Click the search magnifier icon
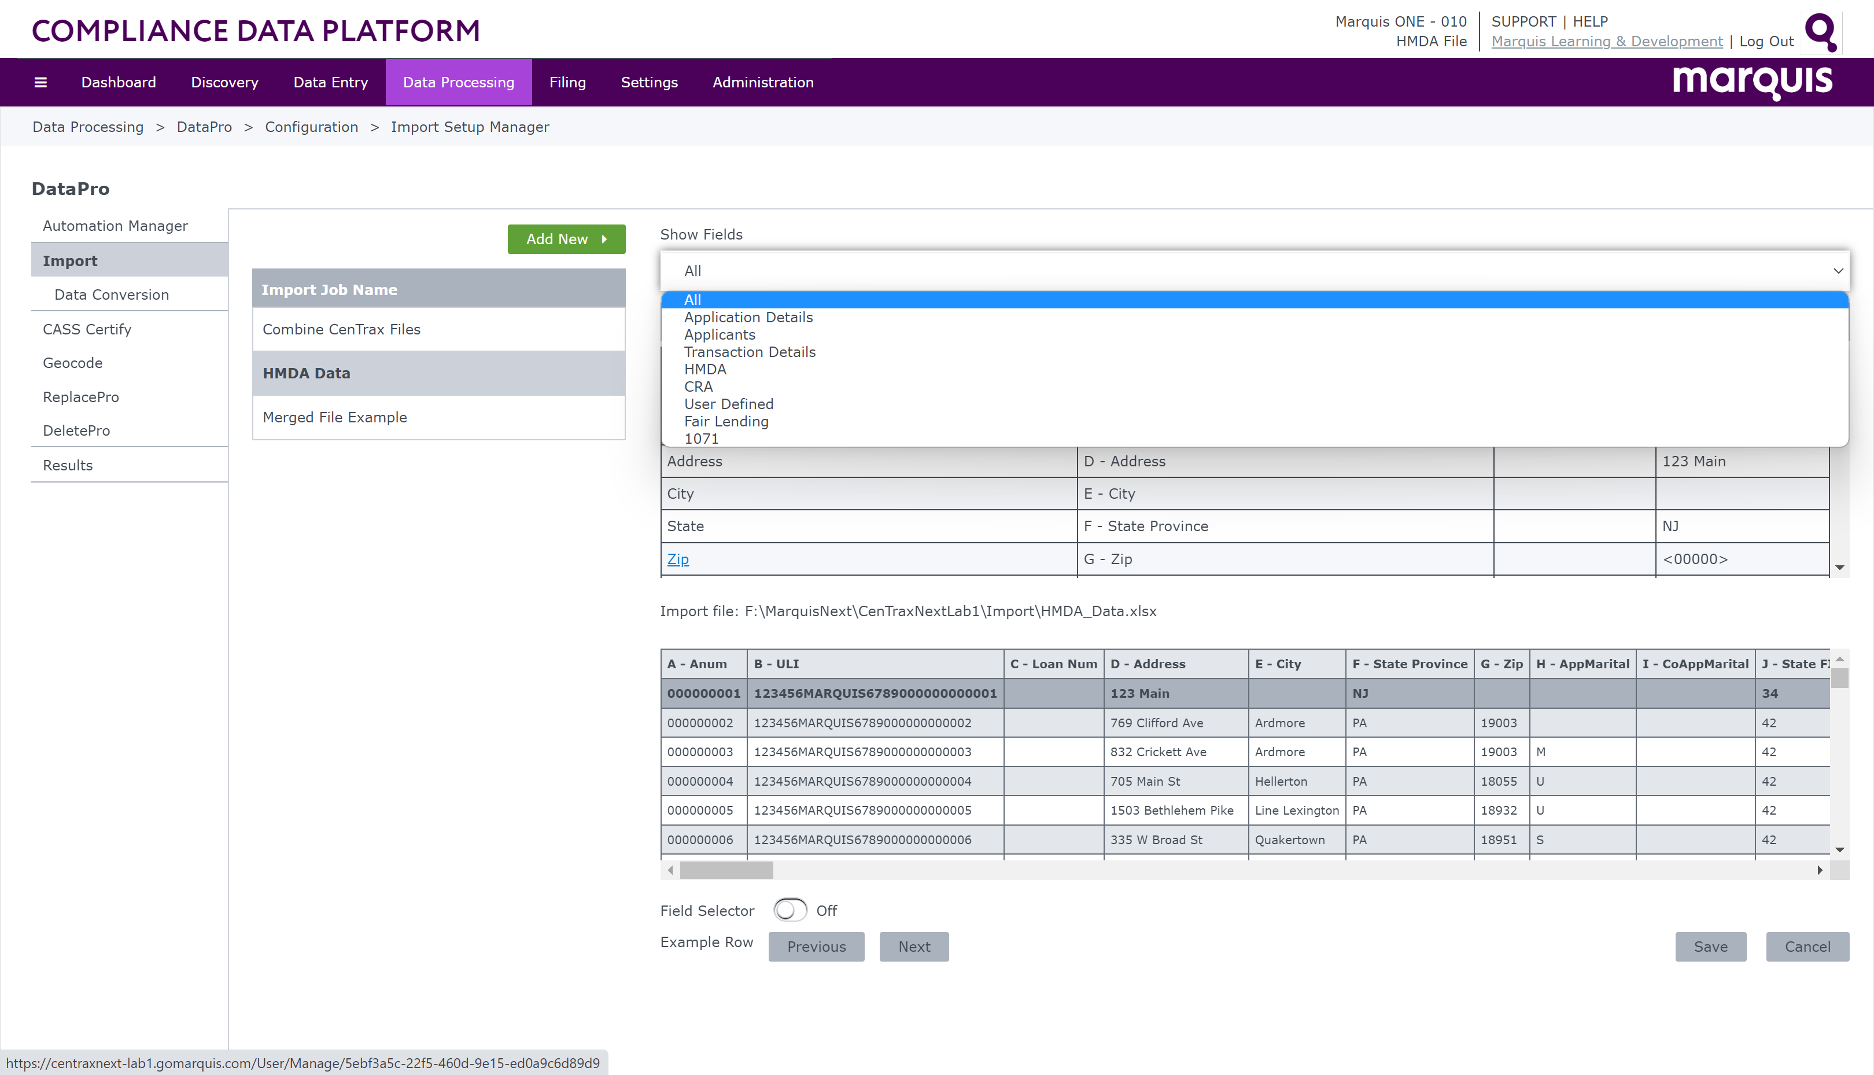 tap(1820, 32)
